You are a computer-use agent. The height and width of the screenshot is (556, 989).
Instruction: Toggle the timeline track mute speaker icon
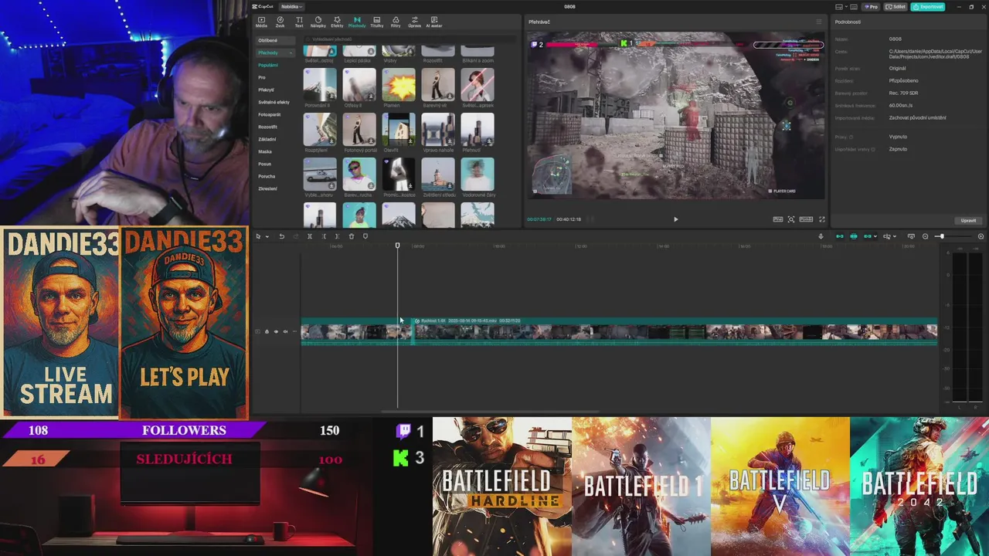(285, 332)
